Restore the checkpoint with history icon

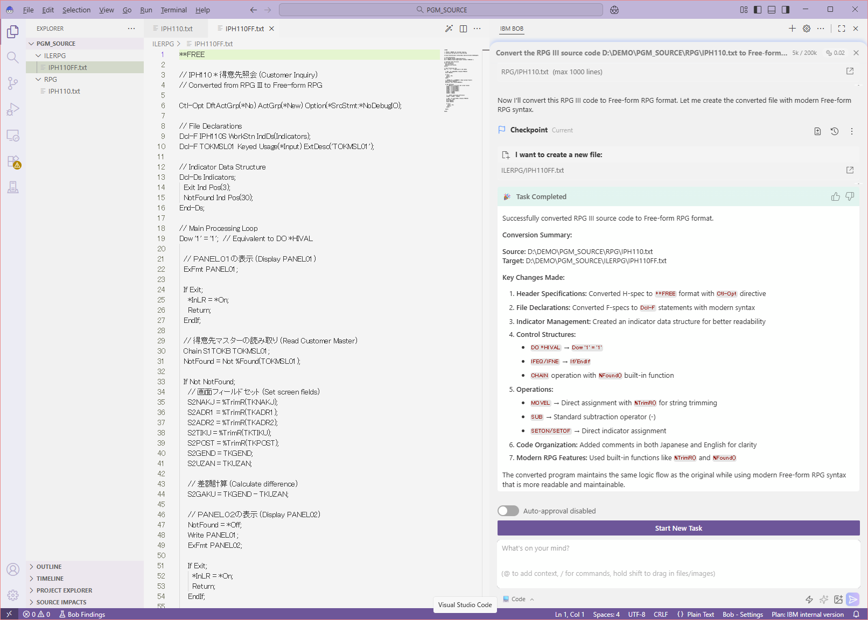click(835, 131)
